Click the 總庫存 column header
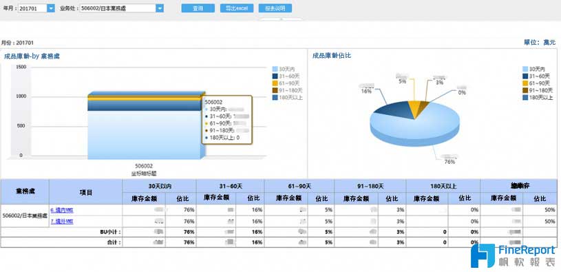 pos(520,186)
